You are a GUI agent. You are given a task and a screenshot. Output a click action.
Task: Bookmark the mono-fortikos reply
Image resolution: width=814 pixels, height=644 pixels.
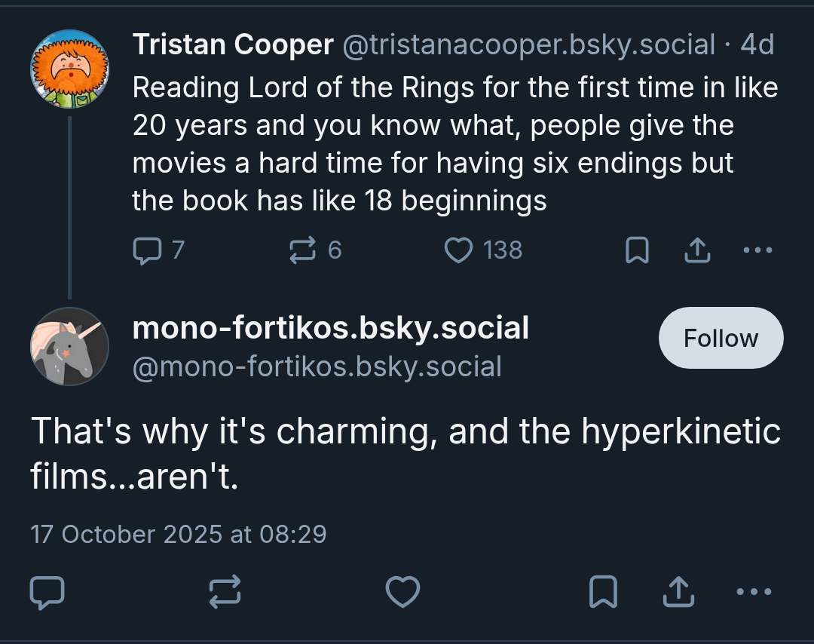coord(603,591)
